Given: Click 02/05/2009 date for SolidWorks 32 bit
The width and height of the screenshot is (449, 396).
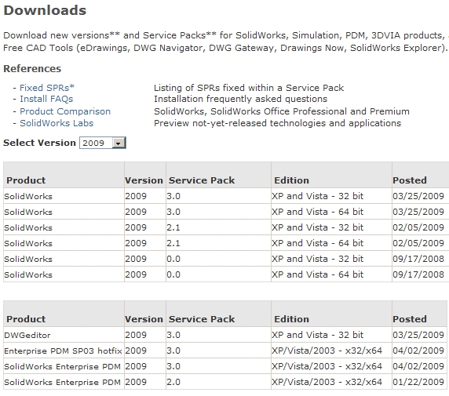Looking at the screenshot, I should (x=418, y=227).
